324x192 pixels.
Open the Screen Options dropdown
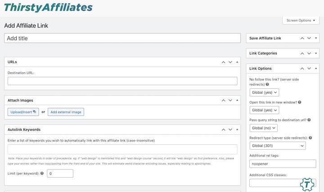(x=301, y=20)
